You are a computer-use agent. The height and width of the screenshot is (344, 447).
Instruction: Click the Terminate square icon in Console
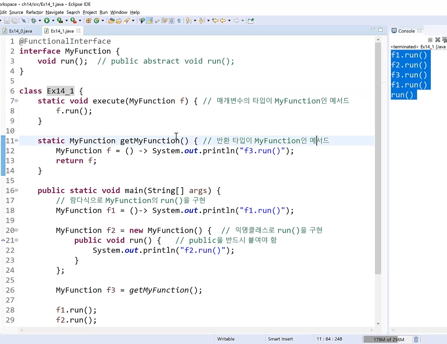(430, 40)
